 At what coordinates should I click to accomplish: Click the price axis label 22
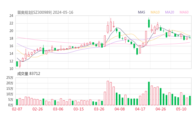(11, 23)
